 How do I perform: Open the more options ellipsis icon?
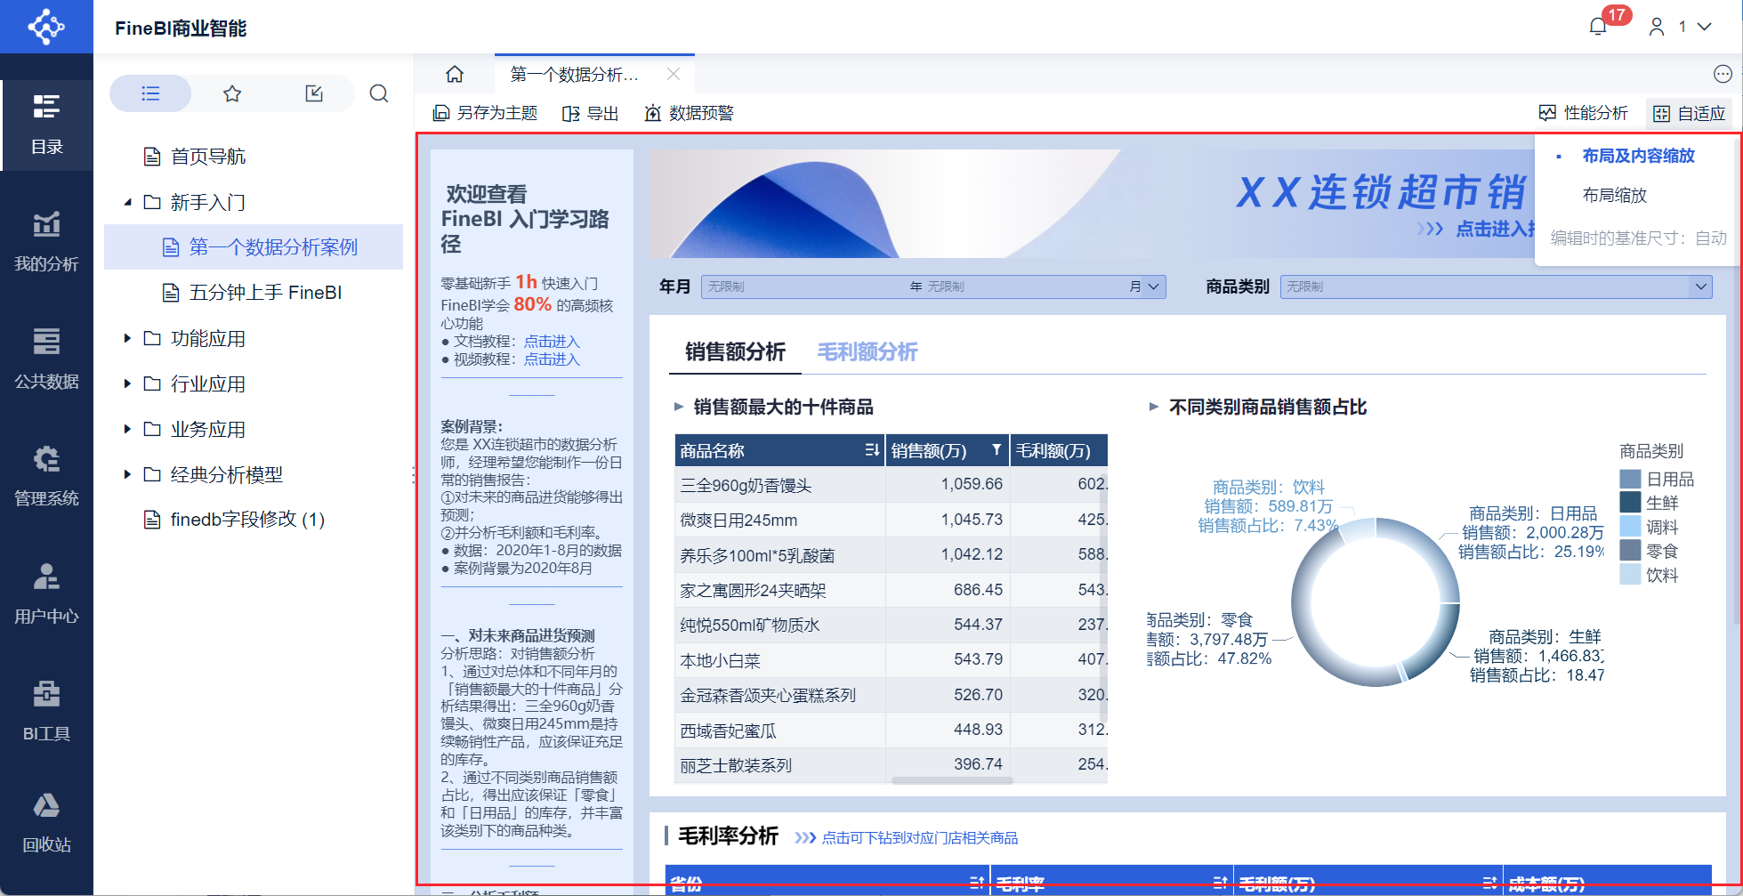[x=1723, y=74]
